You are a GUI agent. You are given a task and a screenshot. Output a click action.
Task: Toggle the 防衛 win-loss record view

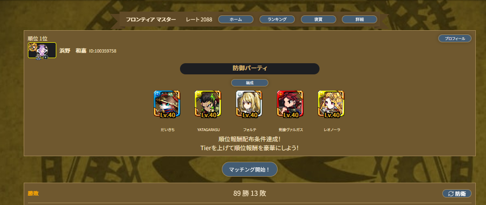click(457, 194)
